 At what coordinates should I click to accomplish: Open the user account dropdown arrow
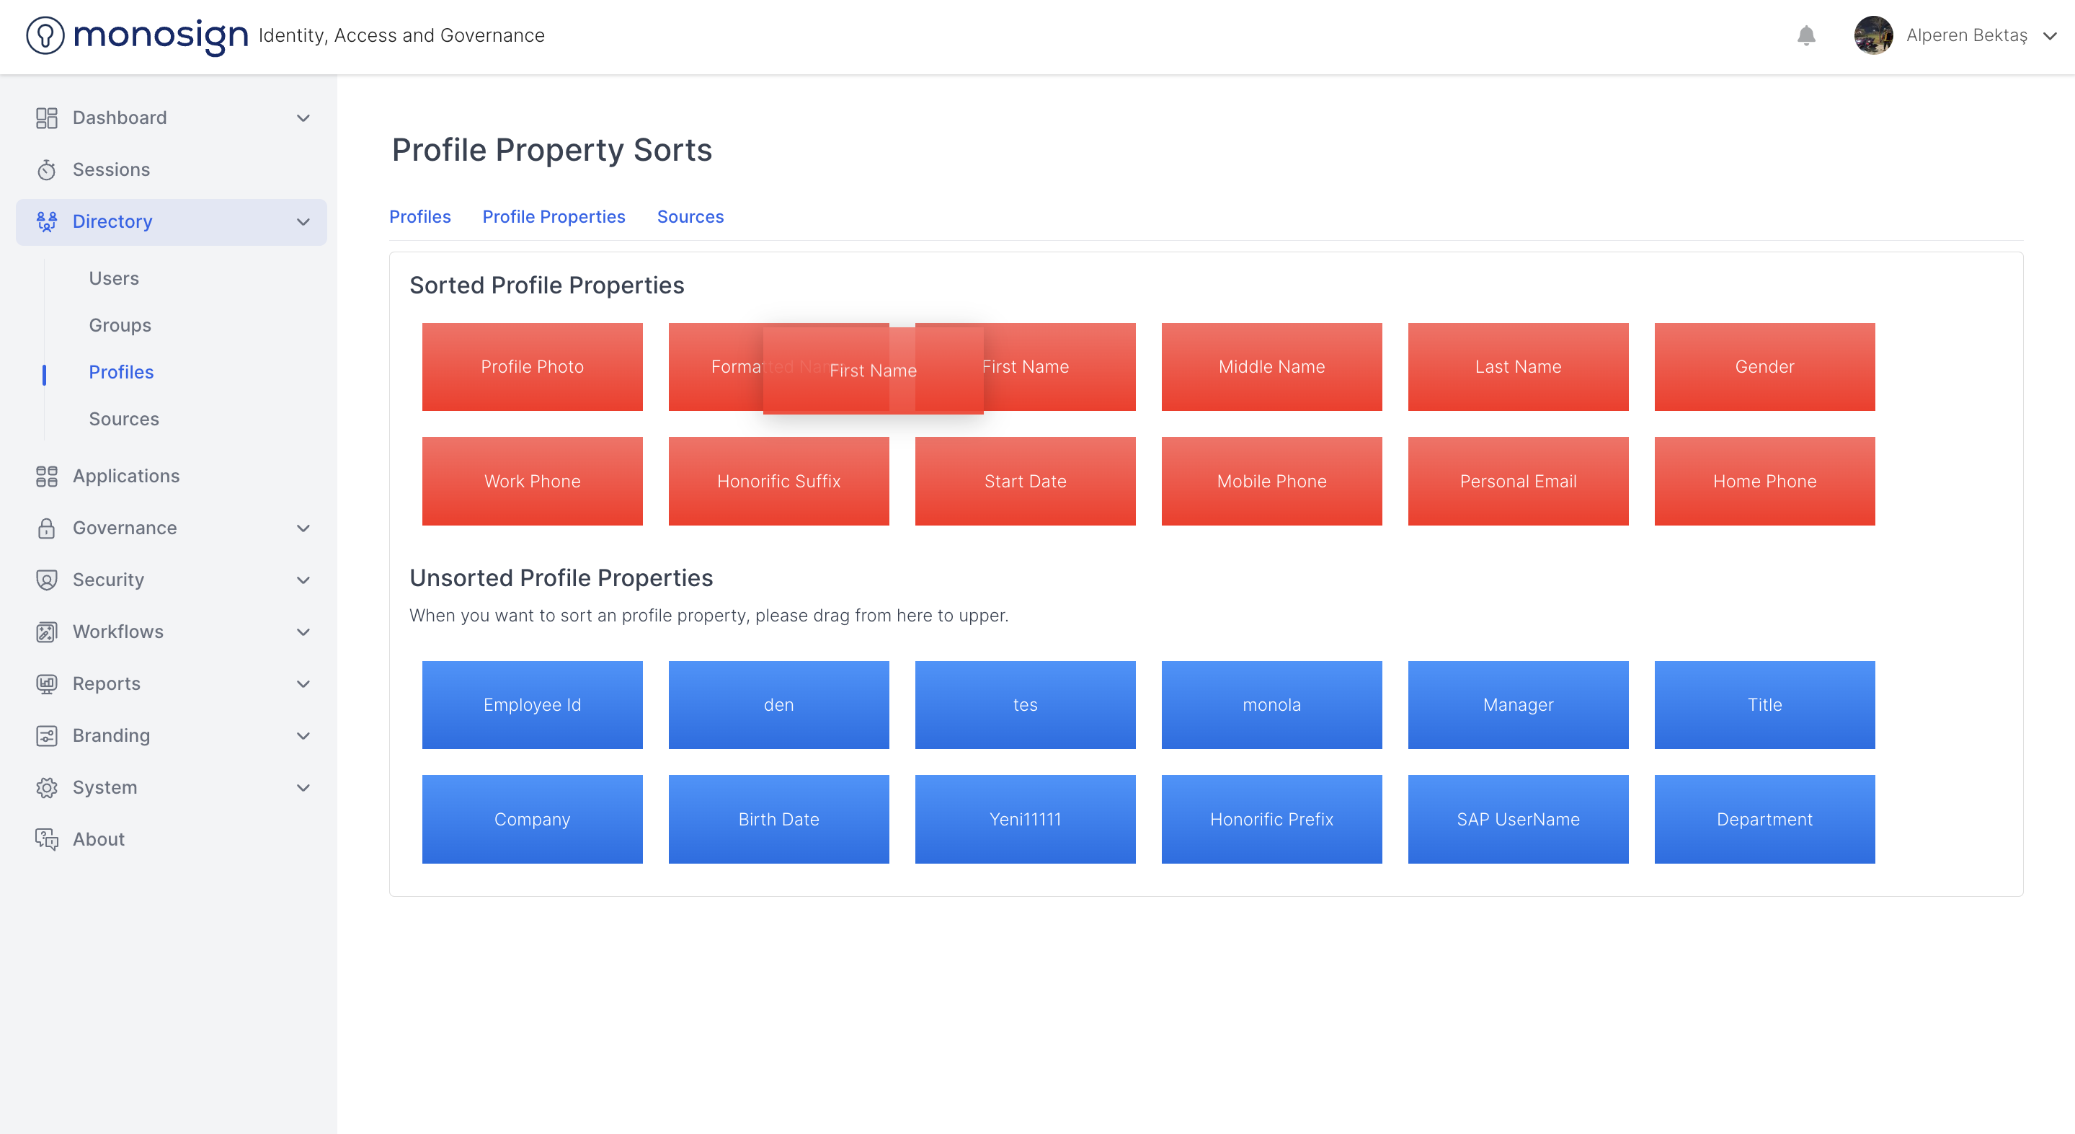[2050, 36]
